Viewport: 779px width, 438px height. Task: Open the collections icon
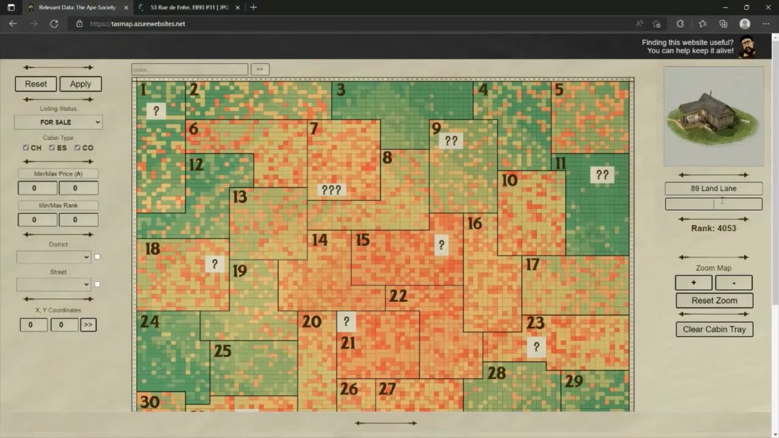coord(723,24)
